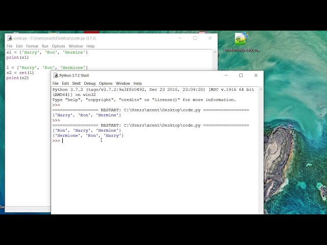This screenshot has width=327, height=245.
Task: Open Run menu in code.py editor
Action: 45,46
